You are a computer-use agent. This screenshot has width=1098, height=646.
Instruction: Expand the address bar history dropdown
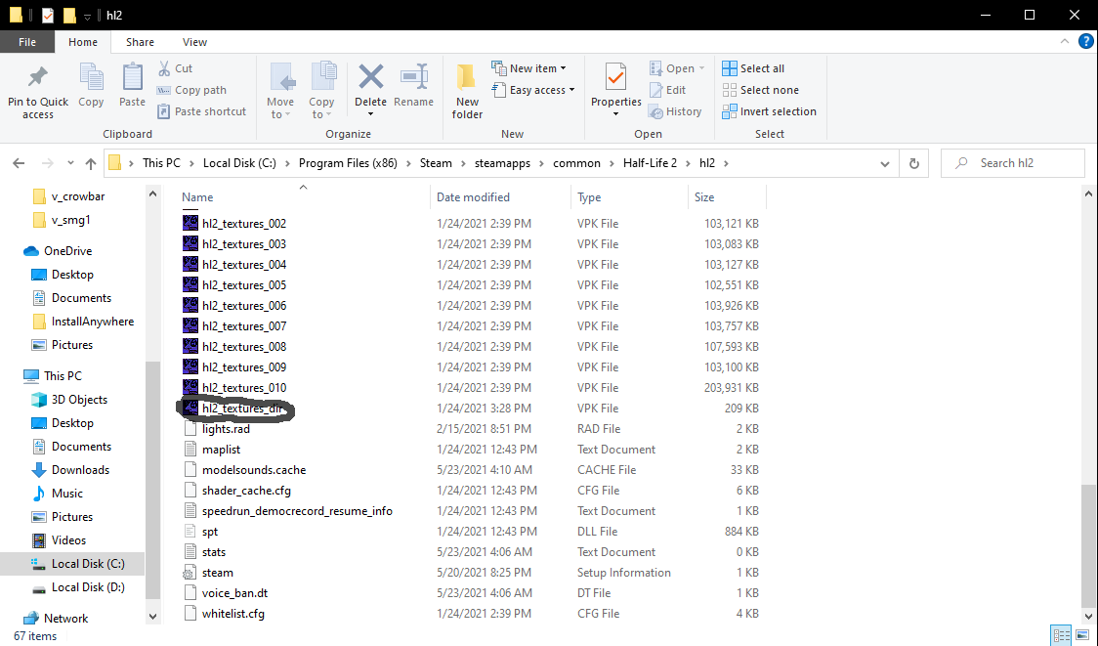884,163
